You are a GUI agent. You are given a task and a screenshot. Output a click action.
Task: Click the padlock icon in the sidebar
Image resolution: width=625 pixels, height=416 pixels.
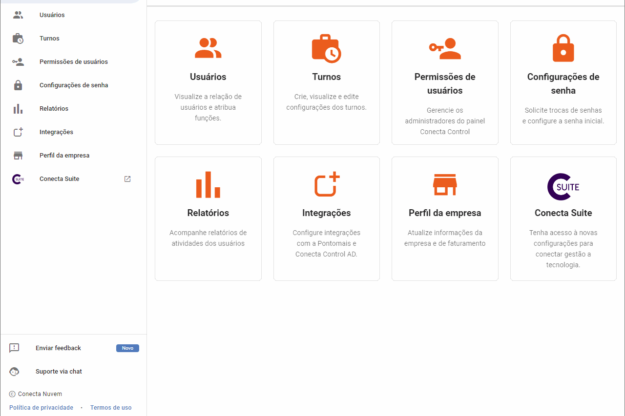pos(18,85)
